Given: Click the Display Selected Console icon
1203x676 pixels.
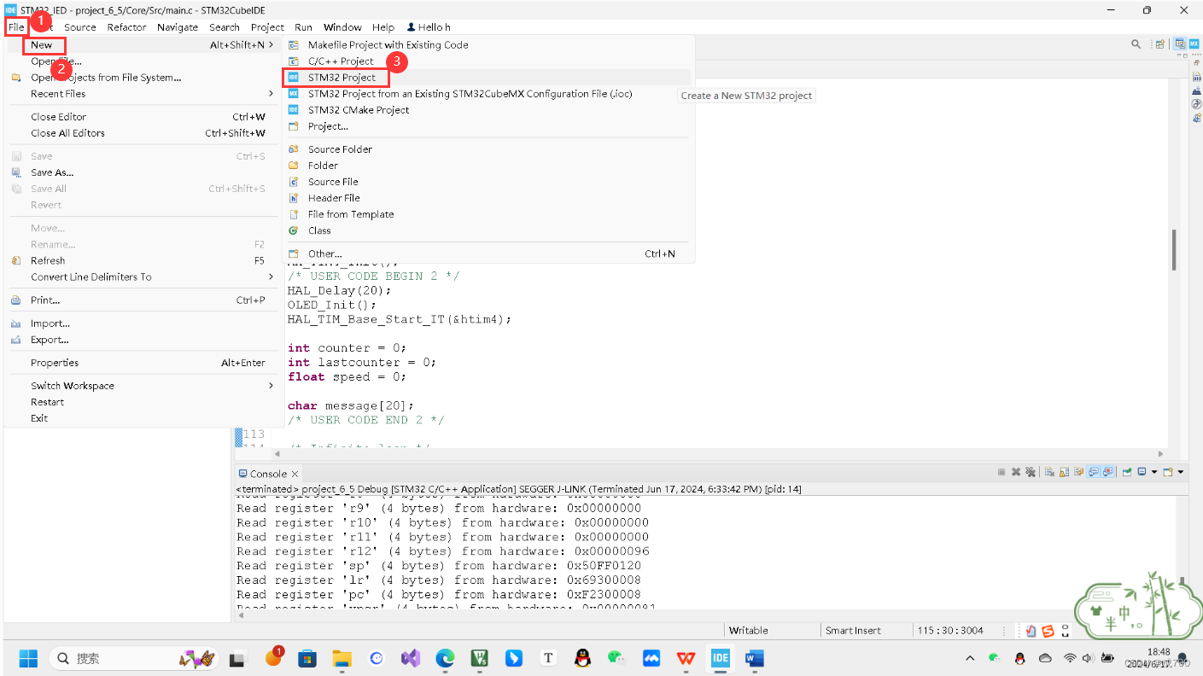Looking at the screenshot, I should pos(1142,472).
